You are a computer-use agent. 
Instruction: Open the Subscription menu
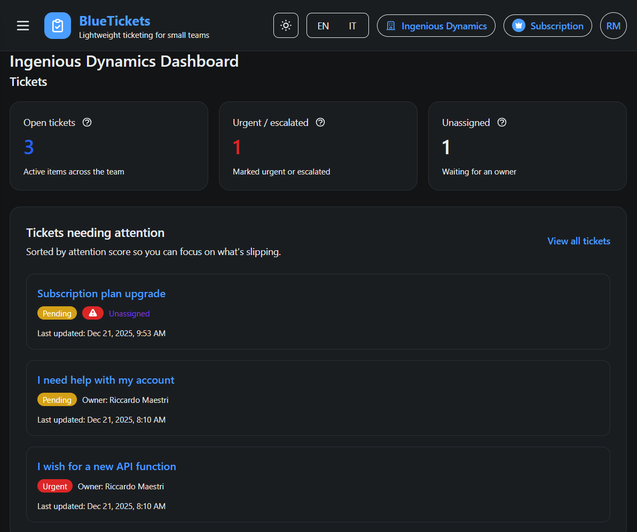(547, 25)
